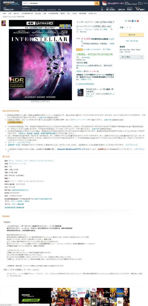Share on Twitter icon
Image resolution: width=148 pixels, height=306 pixels.
135,21
